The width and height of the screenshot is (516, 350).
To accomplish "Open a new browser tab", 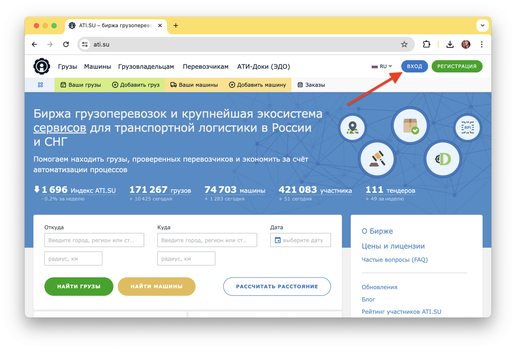I will click(176, 25).
